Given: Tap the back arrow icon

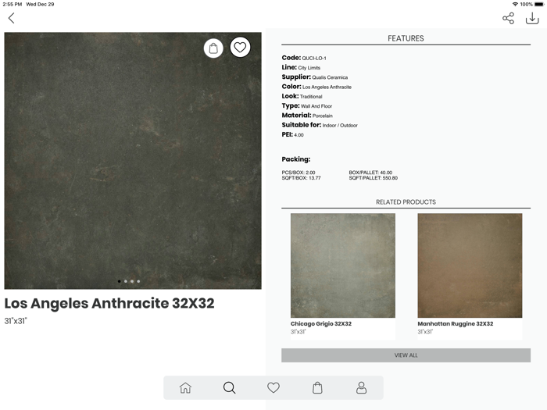Looking at the screenshot, I should (12, 18).
